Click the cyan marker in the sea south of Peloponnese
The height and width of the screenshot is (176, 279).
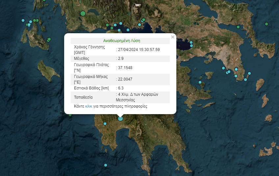pos(106,165)
